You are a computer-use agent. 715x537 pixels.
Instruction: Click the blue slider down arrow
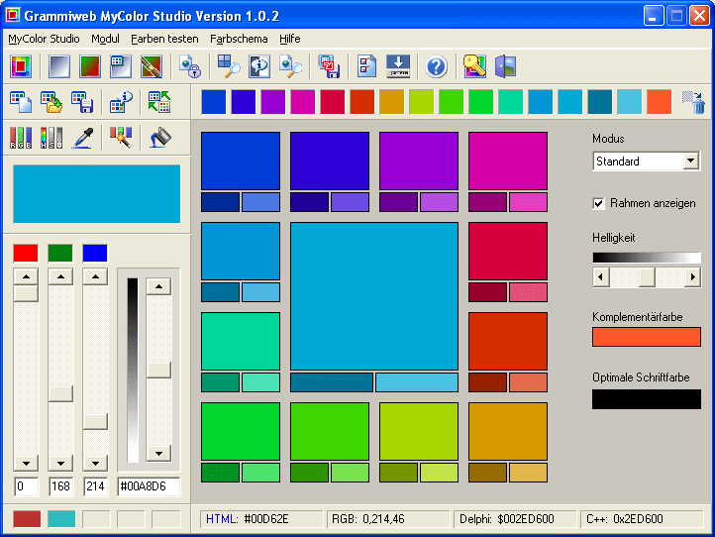95,463
